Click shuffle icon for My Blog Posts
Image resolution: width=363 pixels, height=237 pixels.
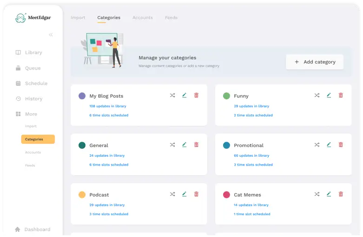(172, 95)
